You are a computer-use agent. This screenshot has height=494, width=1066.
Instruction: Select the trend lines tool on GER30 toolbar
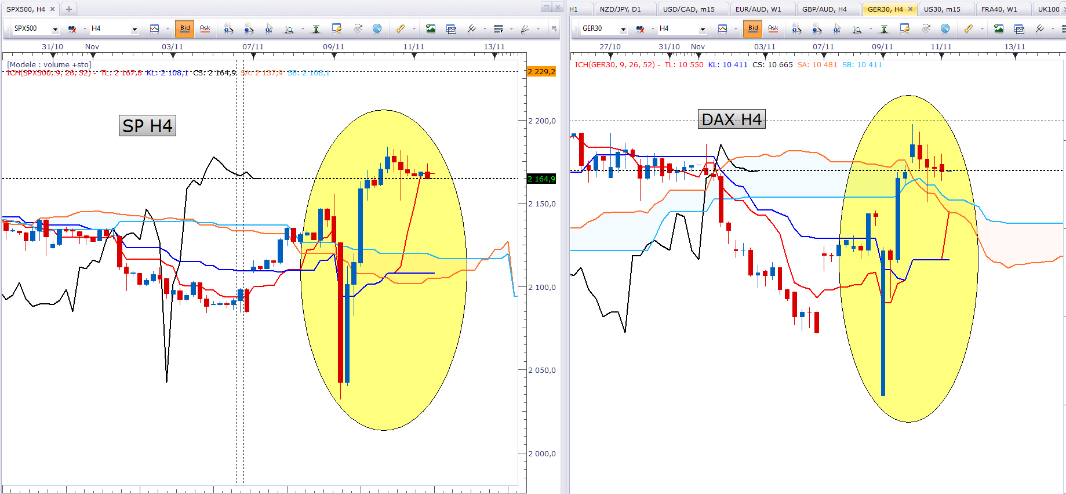coord(1040,28)
